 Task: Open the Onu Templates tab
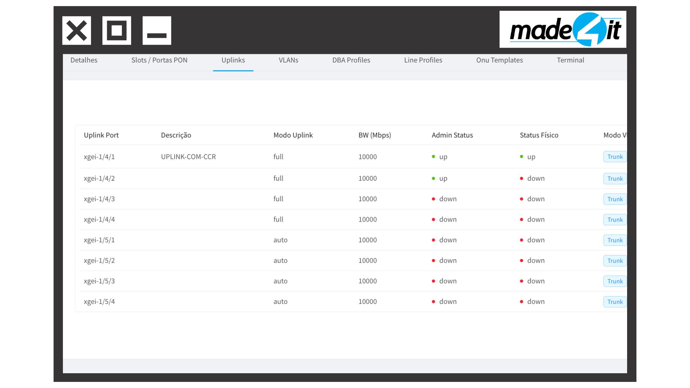click(x=499, y=60)
